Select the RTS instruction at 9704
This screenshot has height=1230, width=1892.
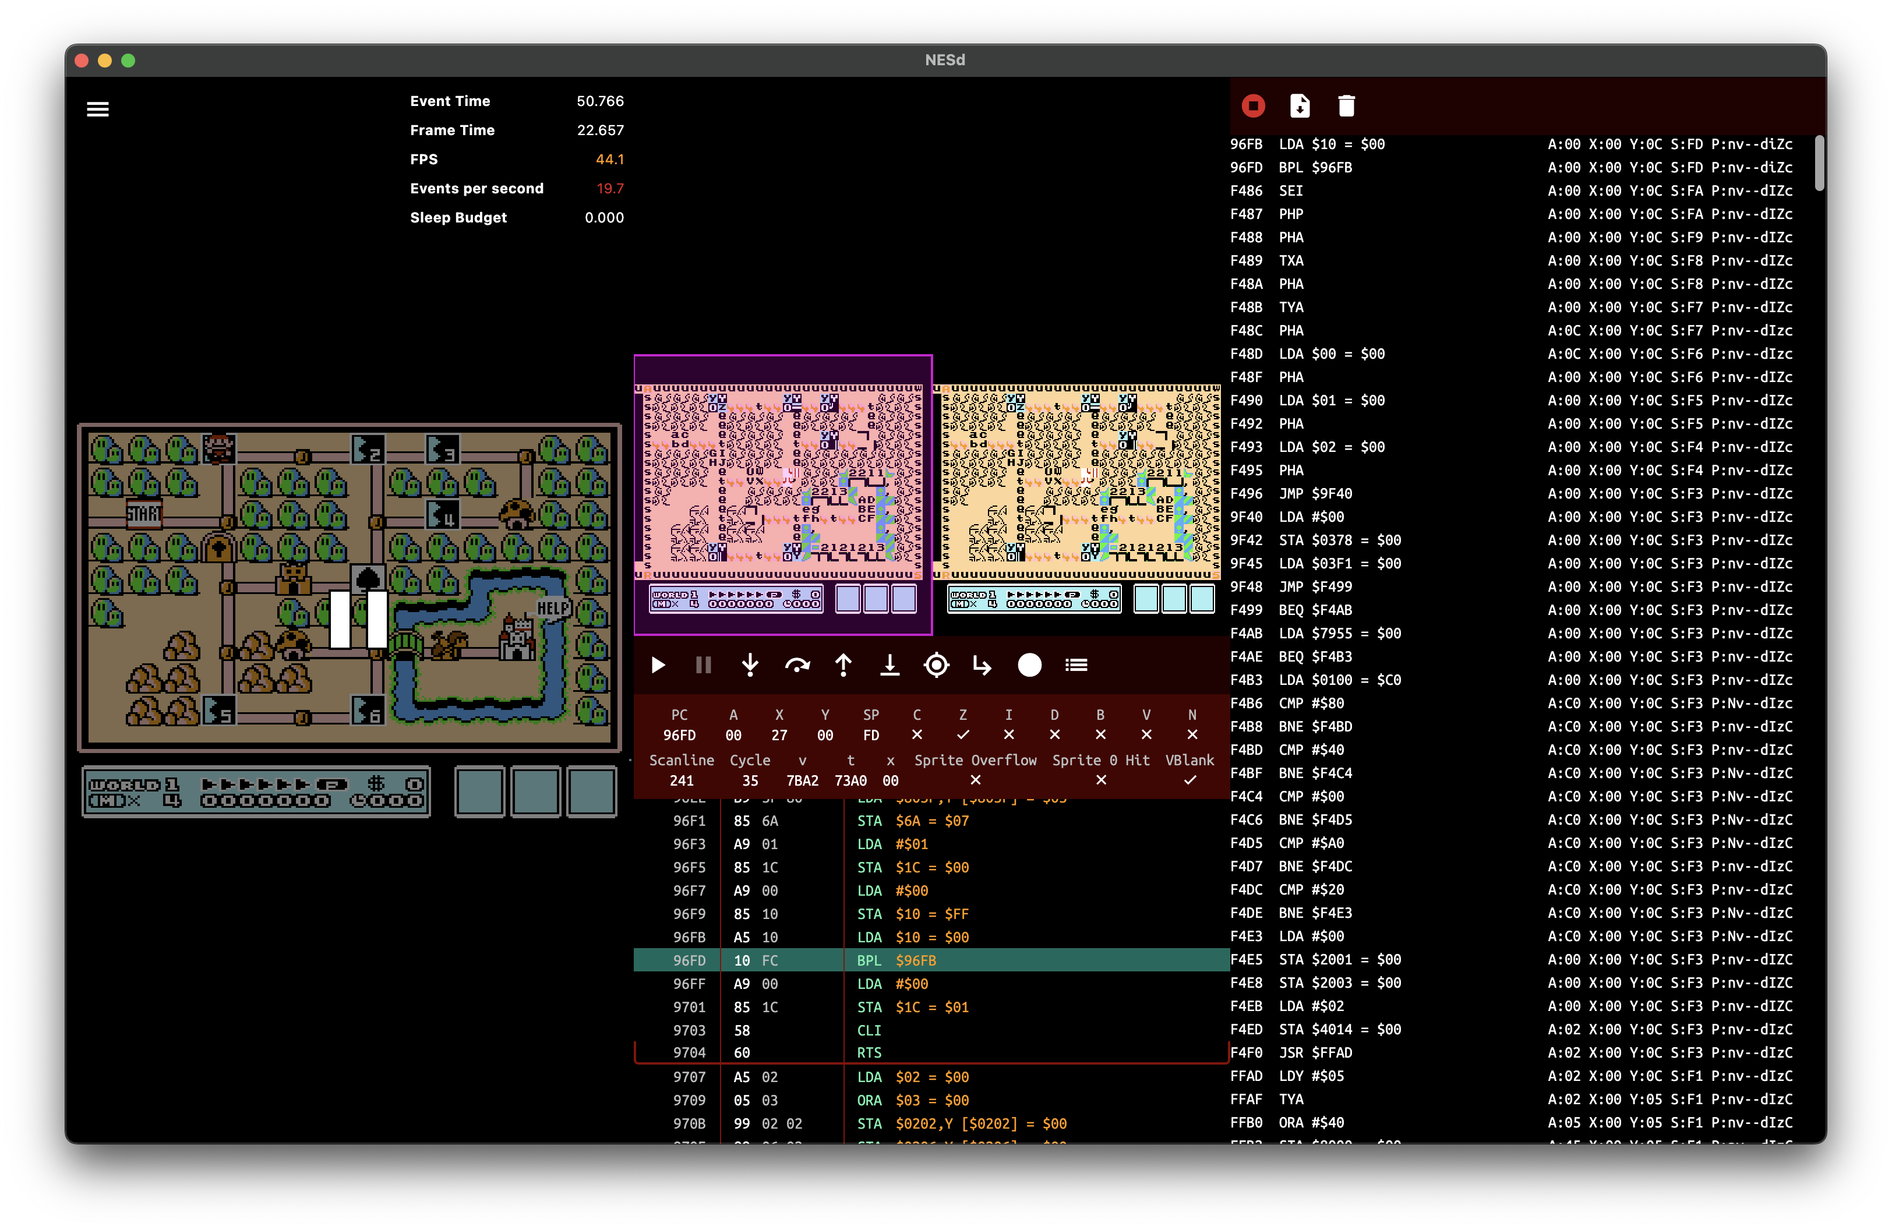(931, 1053)
